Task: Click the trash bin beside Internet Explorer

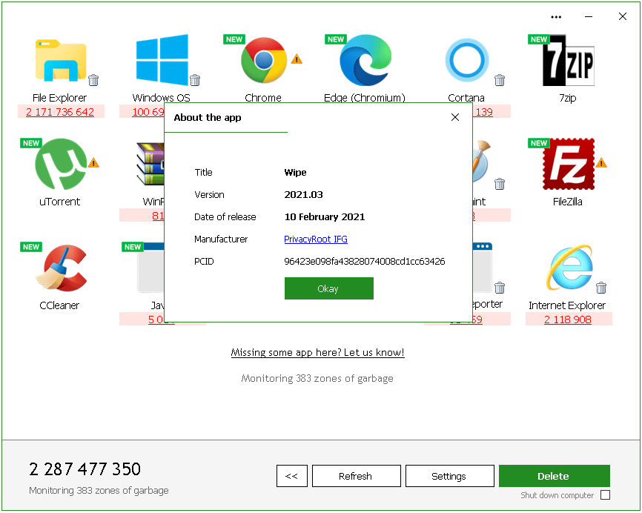Action: [601, 288]
